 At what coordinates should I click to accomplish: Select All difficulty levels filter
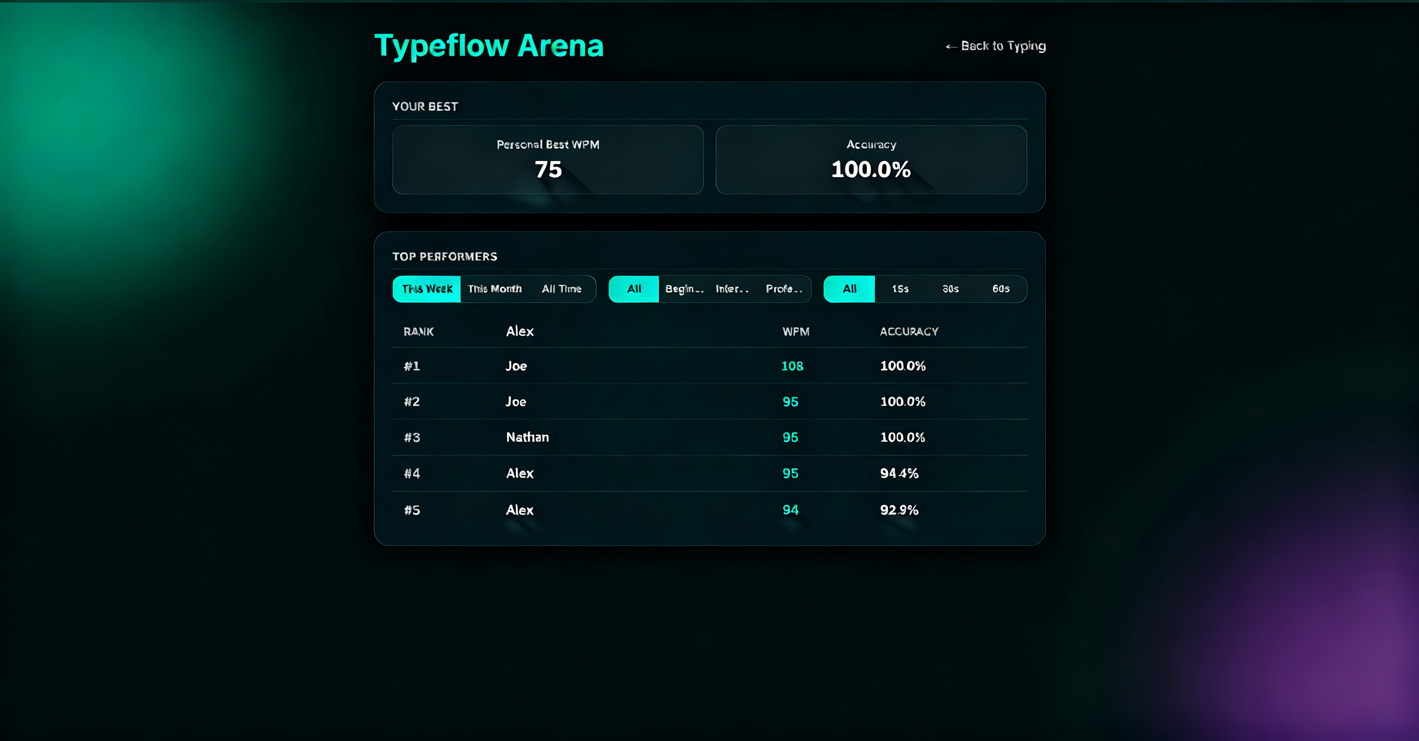(633, 289)
